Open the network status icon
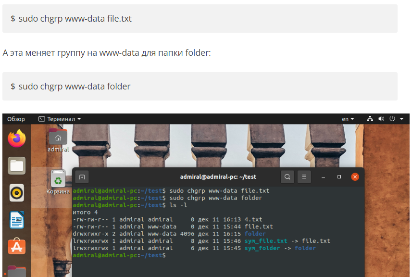Screen dimensions: 412x277 (x=370, y=119)
